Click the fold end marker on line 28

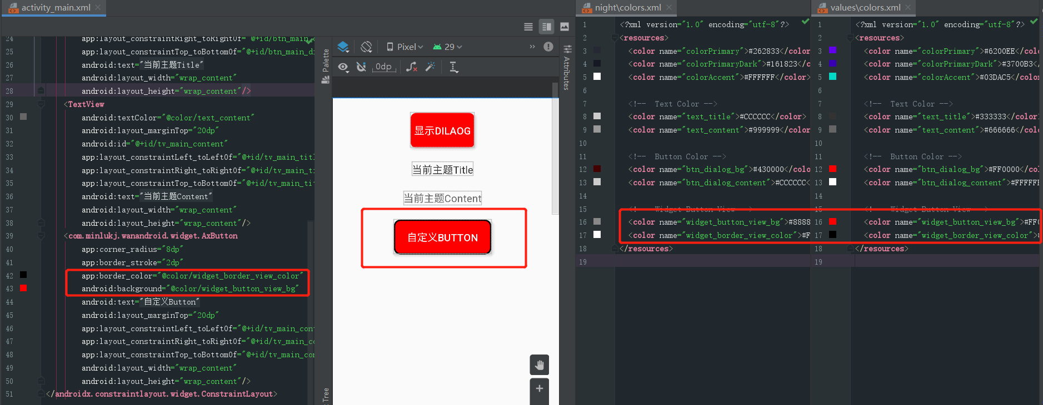(41, 90)
